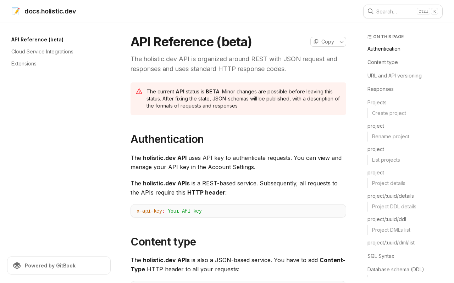The height and width of the screenshot is (283, 454).
Task: Jump to Project DDL details section
Action: [x=394, y=207]
